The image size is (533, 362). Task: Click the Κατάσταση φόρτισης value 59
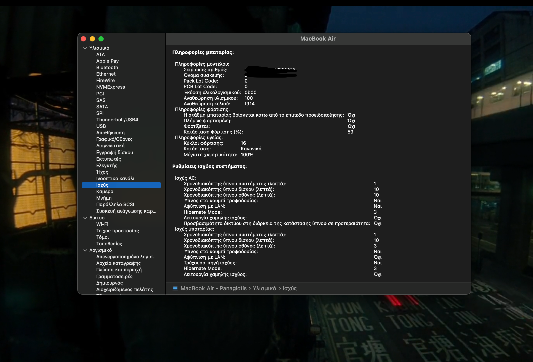350,132
